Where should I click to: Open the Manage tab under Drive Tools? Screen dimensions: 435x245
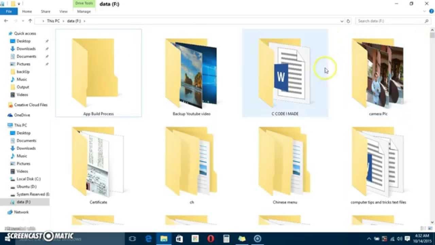[84, 11]
